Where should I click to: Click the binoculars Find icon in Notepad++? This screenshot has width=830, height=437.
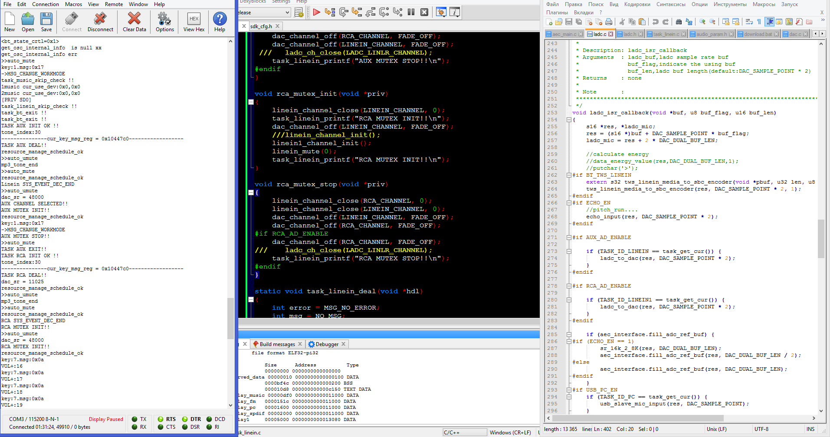[x=679, y=22]
